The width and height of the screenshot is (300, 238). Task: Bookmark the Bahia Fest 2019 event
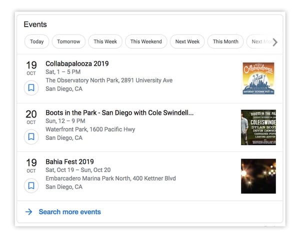click(31, 186)
